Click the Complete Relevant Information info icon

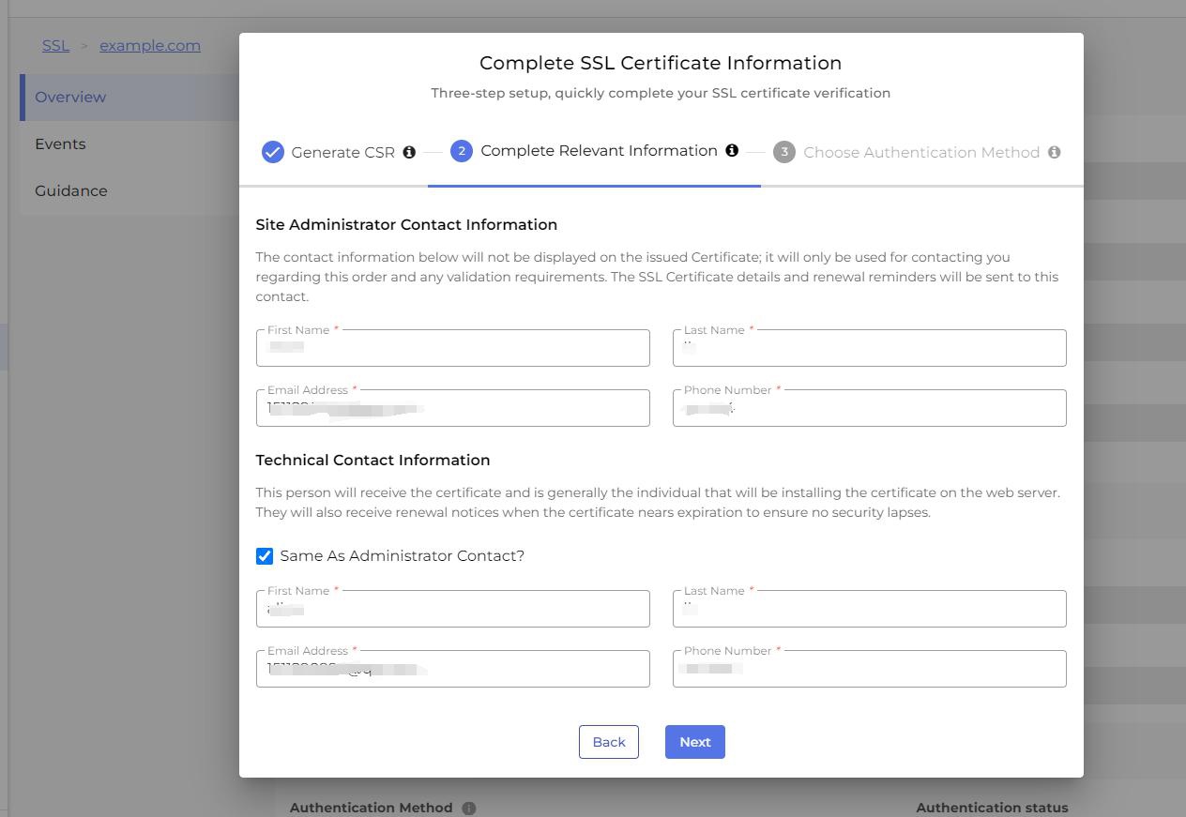point(732,150)
